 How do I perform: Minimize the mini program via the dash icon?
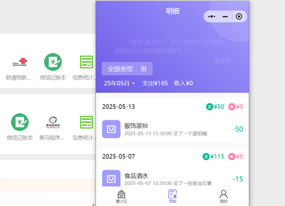tap(225, 17)
